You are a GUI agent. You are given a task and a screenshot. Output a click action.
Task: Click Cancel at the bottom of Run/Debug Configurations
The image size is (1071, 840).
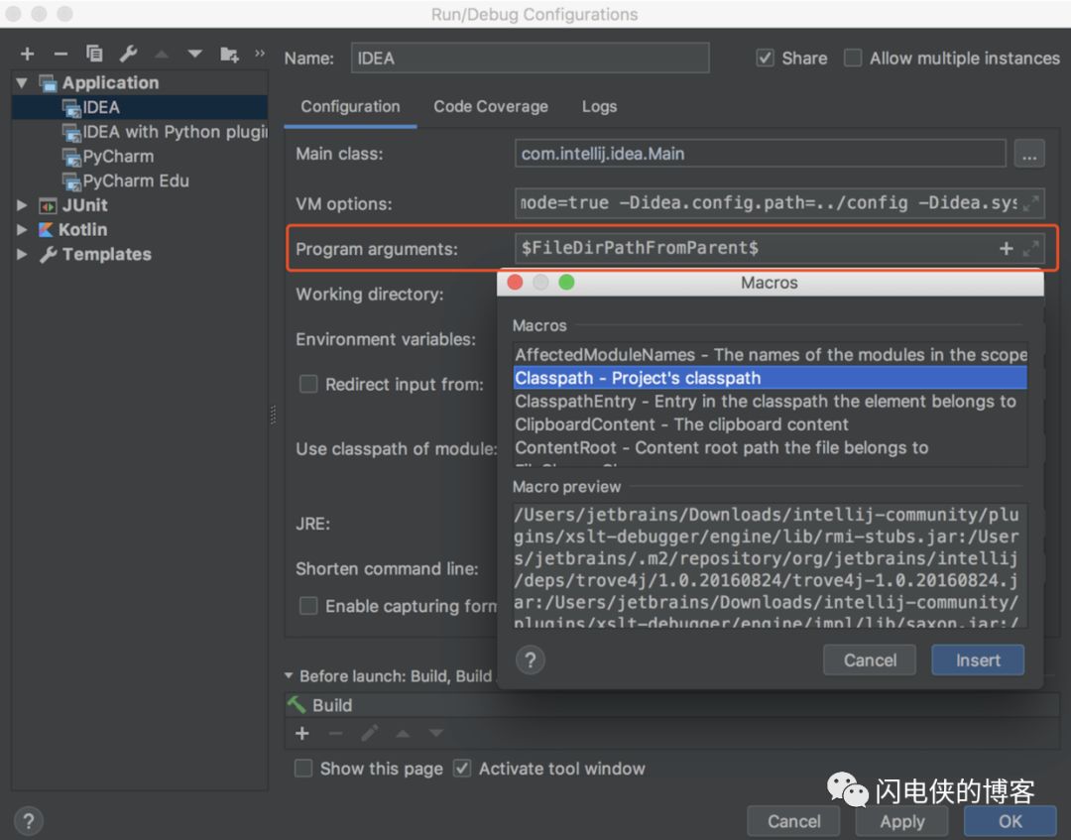(793, 821)
